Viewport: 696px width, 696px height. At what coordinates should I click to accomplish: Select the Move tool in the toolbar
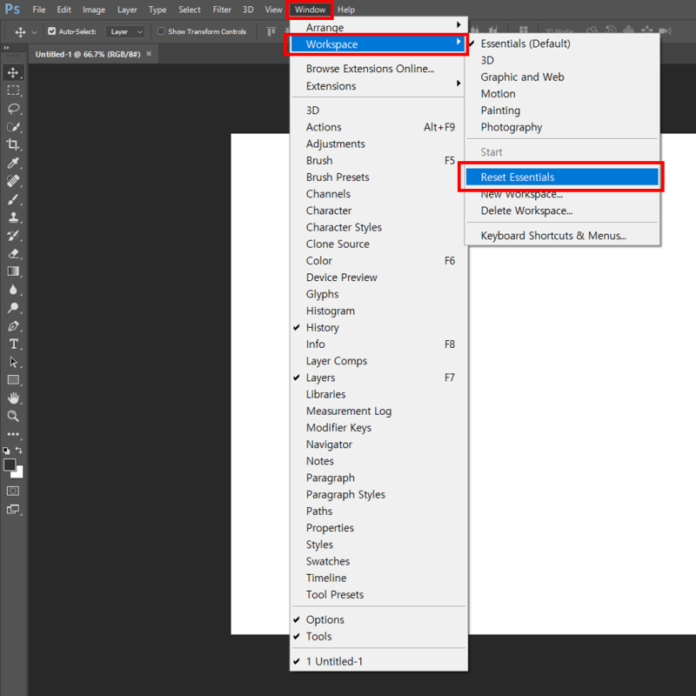coord(13,73)
